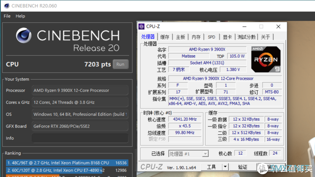Click the Socket AM4 (1331) value
This screenshot has height=177, width=315.
(x=207, y=63)
